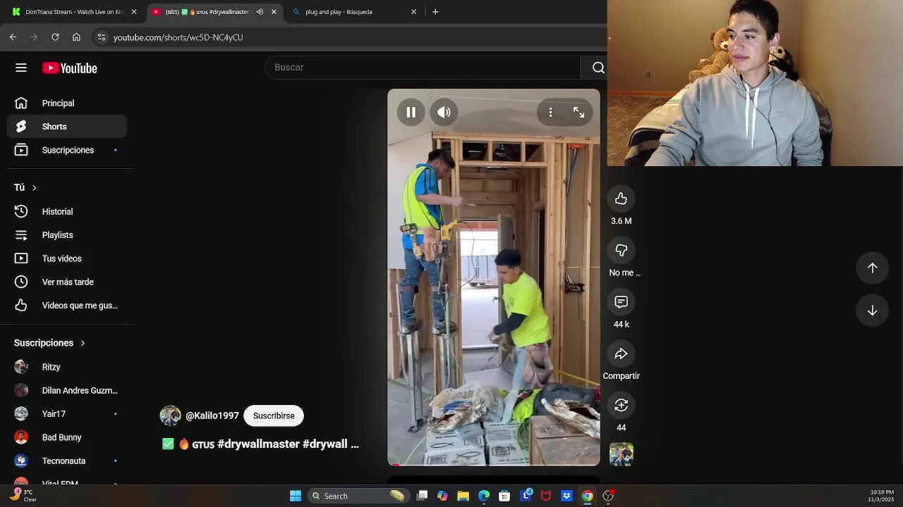Open Historial in the sidebar
This screenshot has width=903, height=507.
(67, 211)
